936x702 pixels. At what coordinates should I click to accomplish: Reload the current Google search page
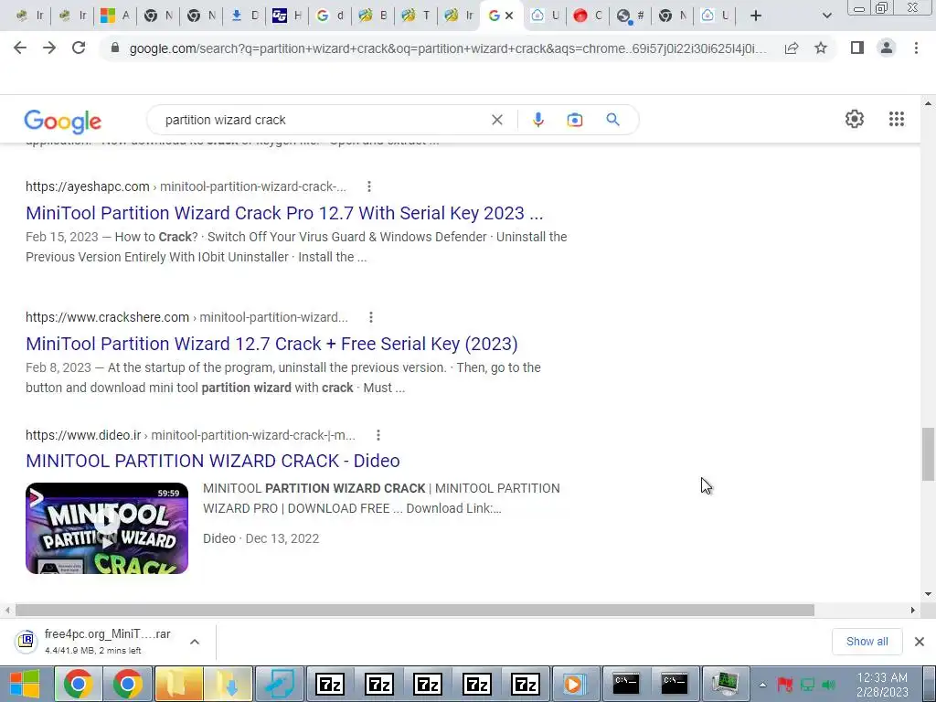click(79, 48)
